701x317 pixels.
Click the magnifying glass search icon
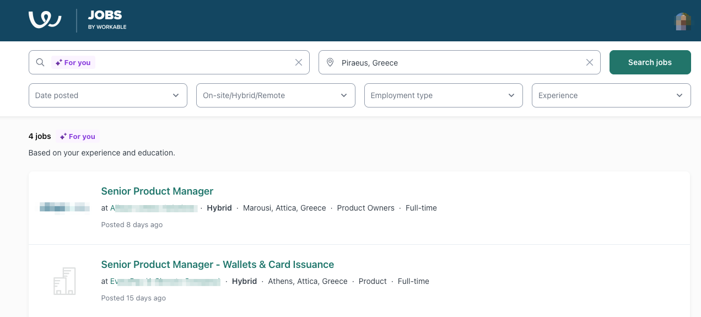(40, 62)
